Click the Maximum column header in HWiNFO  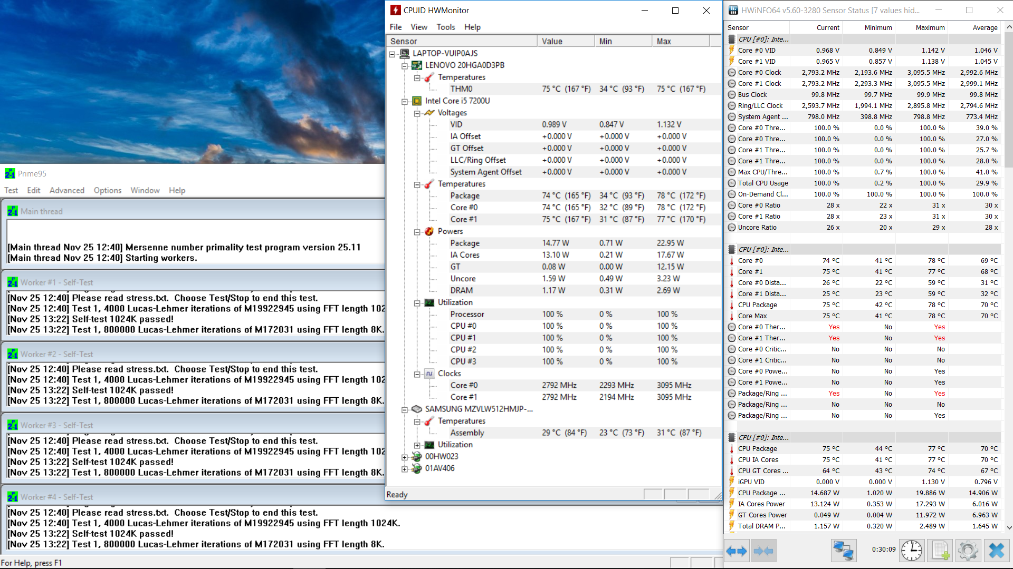tap(921, 27)
